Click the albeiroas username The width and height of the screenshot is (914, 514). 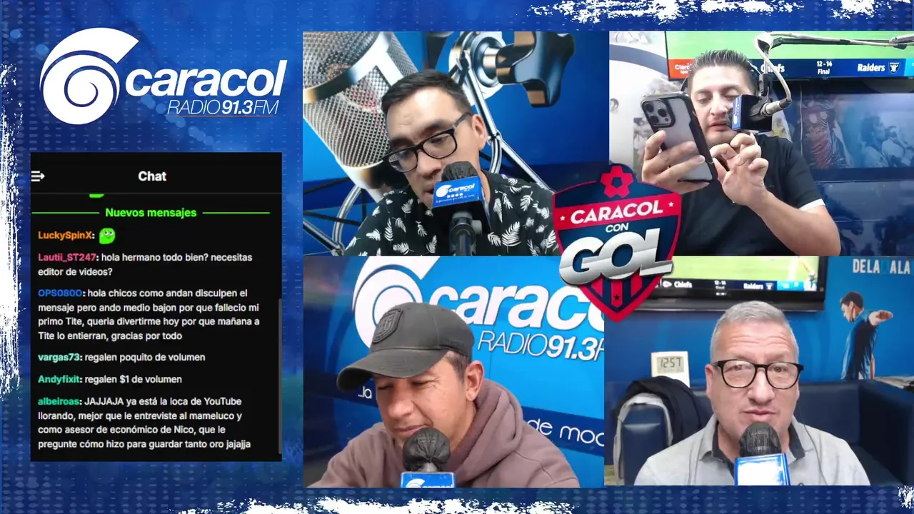pos(59,401)
